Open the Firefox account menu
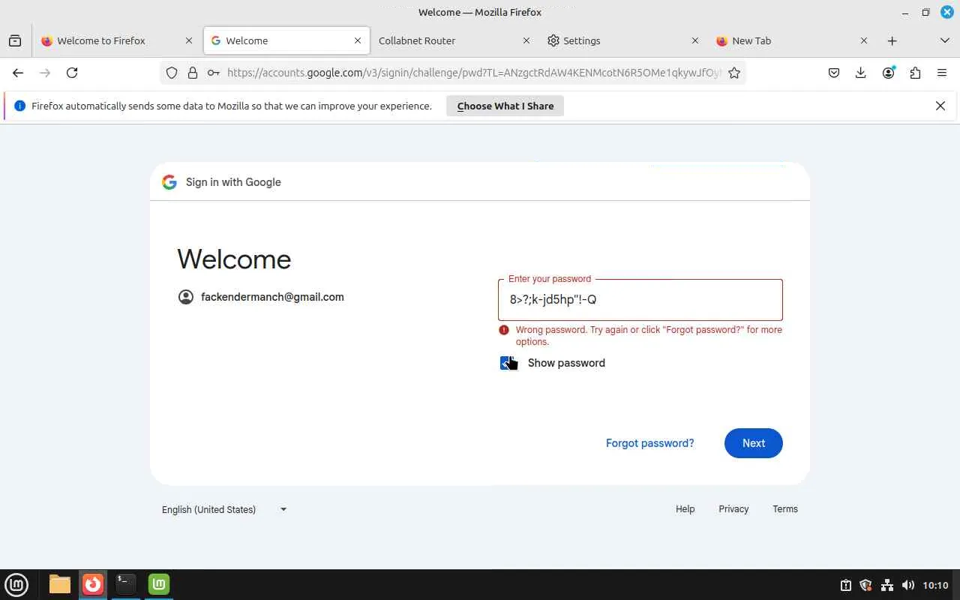 [x=889, y=73]
